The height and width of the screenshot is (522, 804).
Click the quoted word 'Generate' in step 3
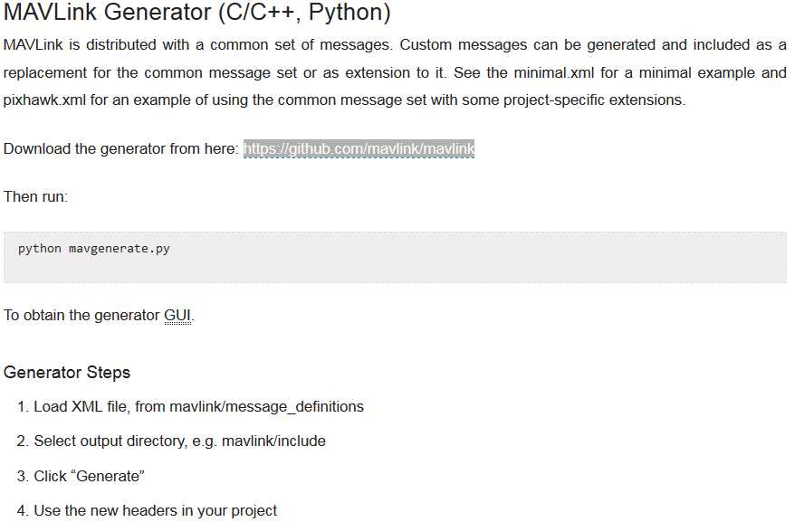coord(111,476)
